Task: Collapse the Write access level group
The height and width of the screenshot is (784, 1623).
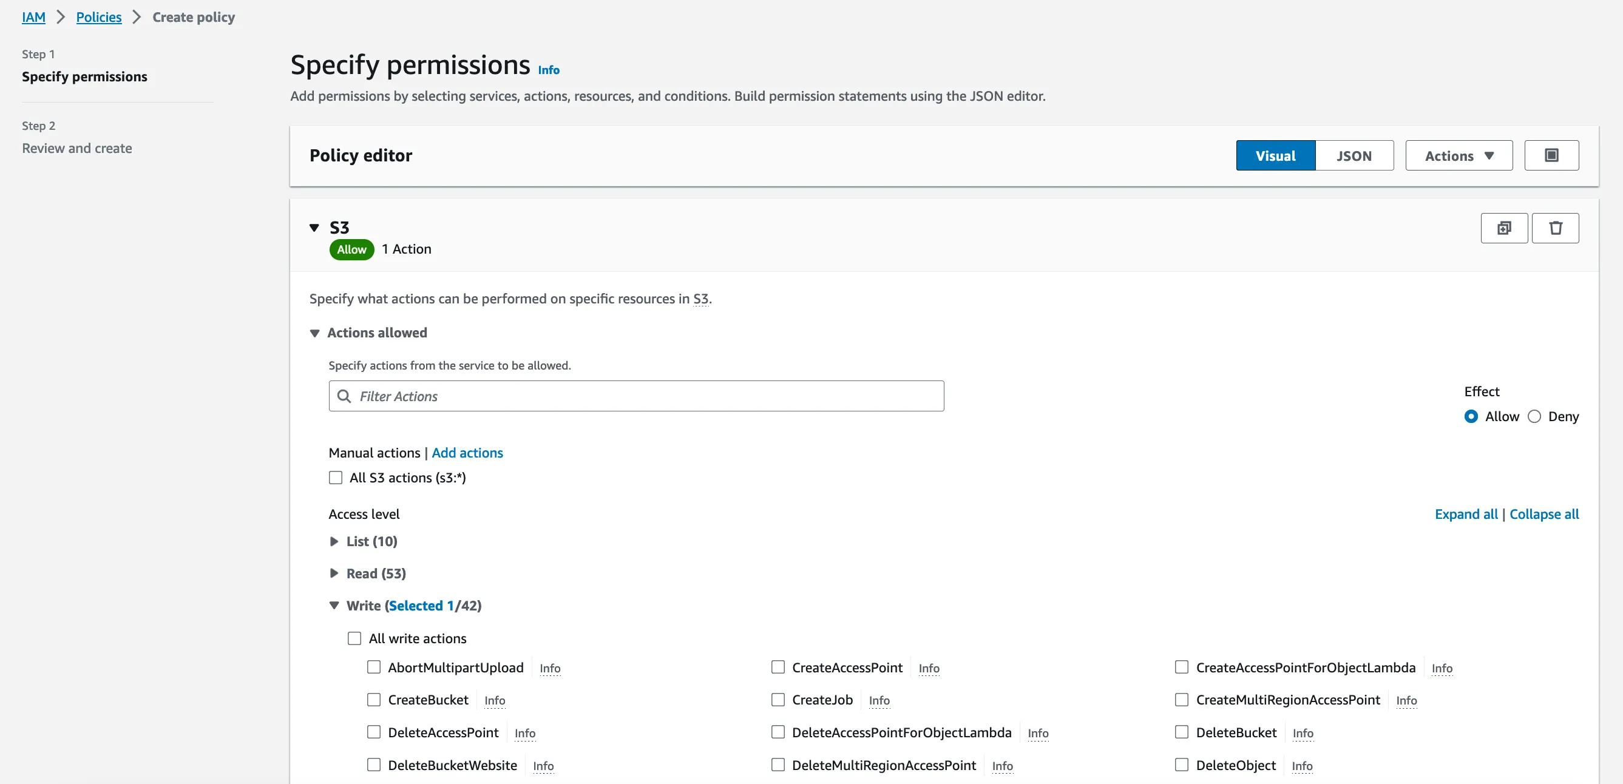Action: click(334, 606)
